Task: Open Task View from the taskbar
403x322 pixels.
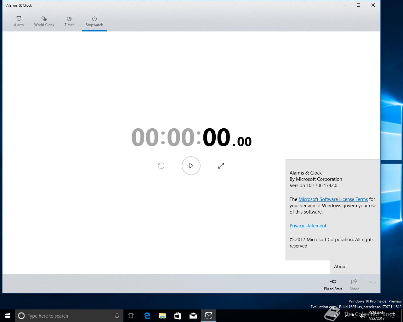Action: (x=131, y=316)
